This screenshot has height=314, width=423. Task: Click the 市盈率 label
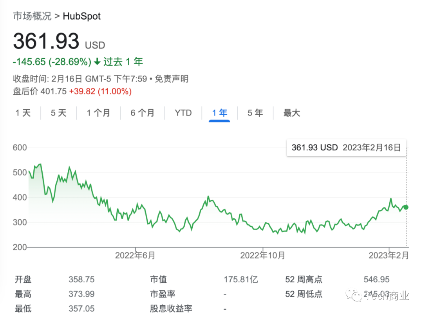tap(163, 294)
